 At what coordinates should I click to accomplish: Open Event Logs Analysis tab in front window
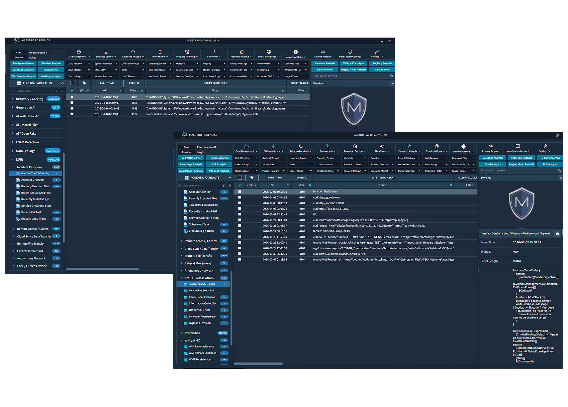pyautogui.click(x=191, y=164)
